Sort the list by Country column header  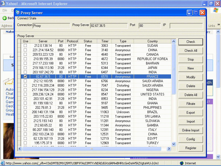[152, 41]
